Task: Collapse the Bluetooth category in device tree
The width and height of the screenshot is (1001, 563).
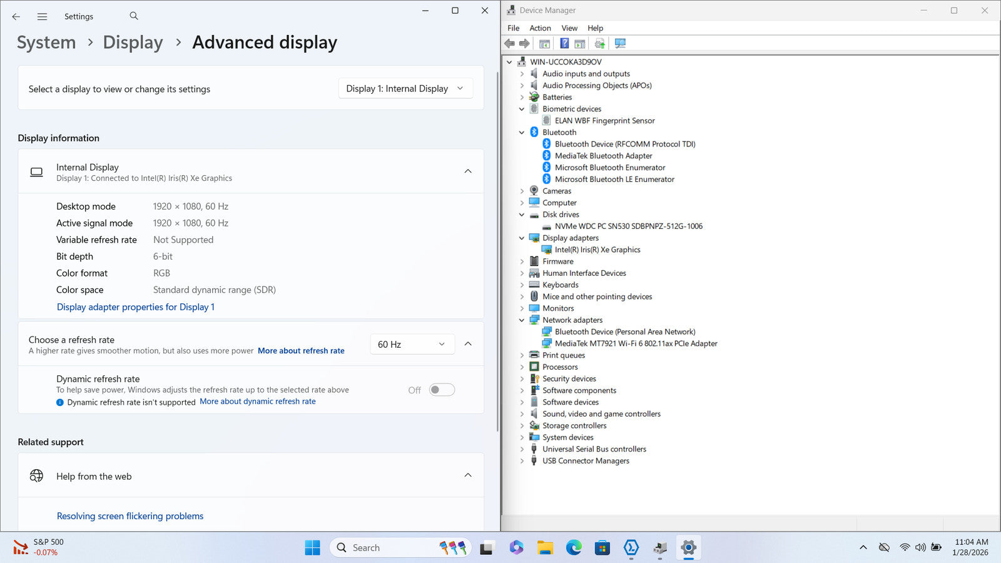Action: (x=522, y=133)
